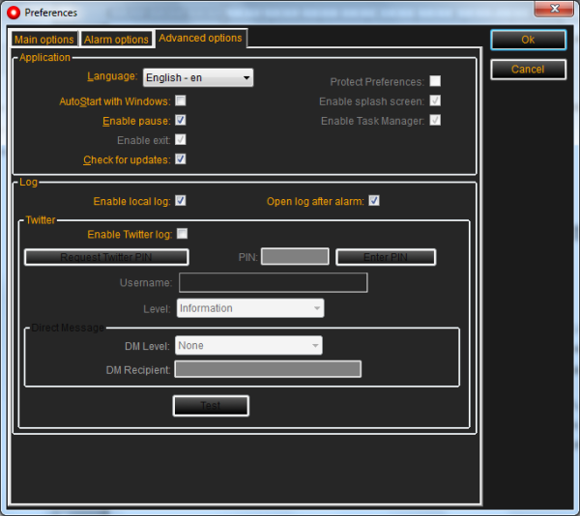
Task: Enable AutoStart with Windows checkbox
Action: pyautogui.click(x=181, y=101)
